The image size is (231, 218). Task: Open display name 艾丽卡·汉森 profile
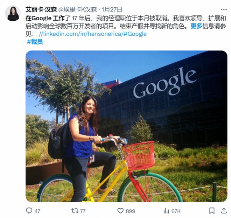click(41, 10)
